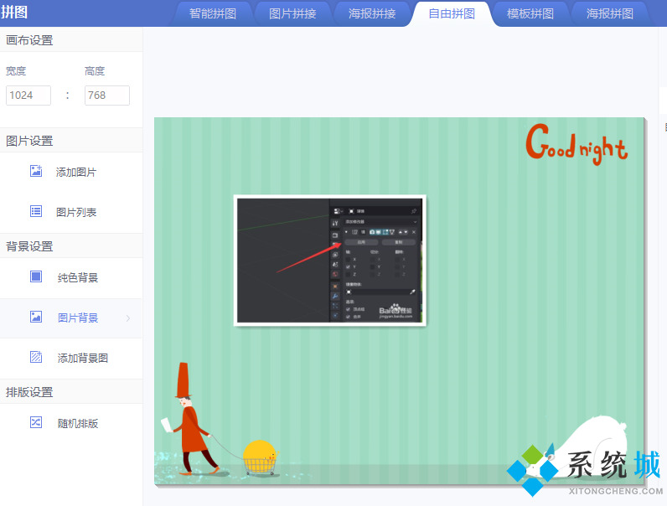The width and height of the screenshot is (667, 506).
Task: Collapse the 背景设置 section header
Action: pos(29,246)
